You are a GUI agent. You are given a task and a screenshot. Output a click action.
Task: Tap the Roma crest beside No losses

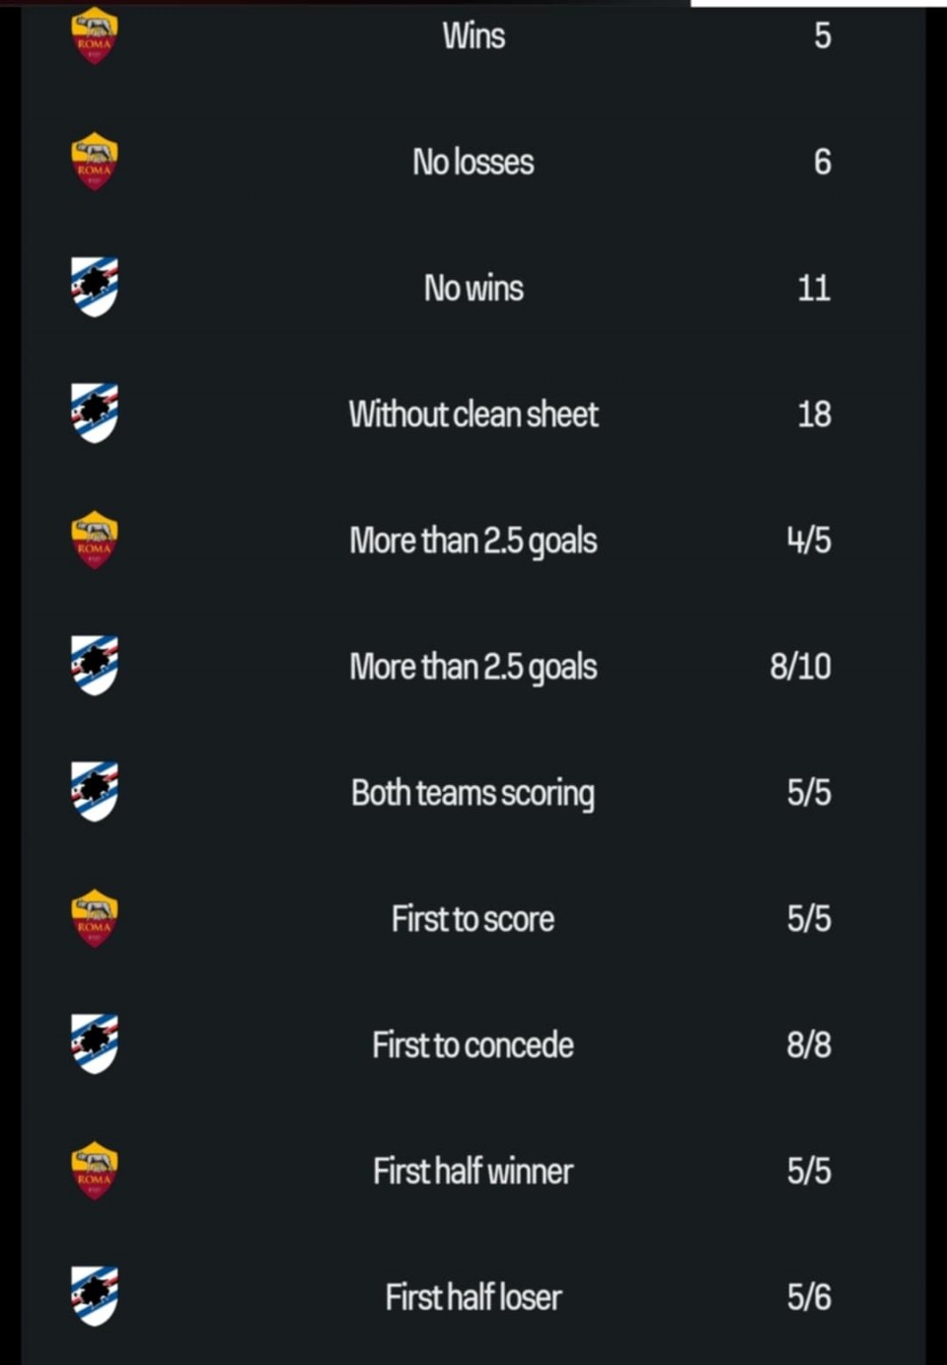pos(95,162)
